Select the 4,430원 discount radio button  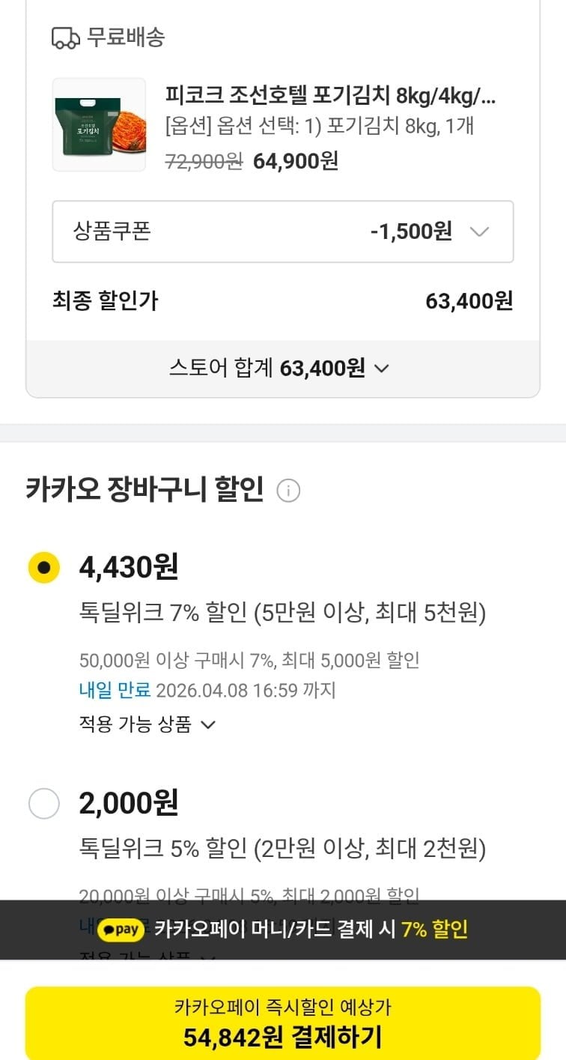click(x=43, y=568)
